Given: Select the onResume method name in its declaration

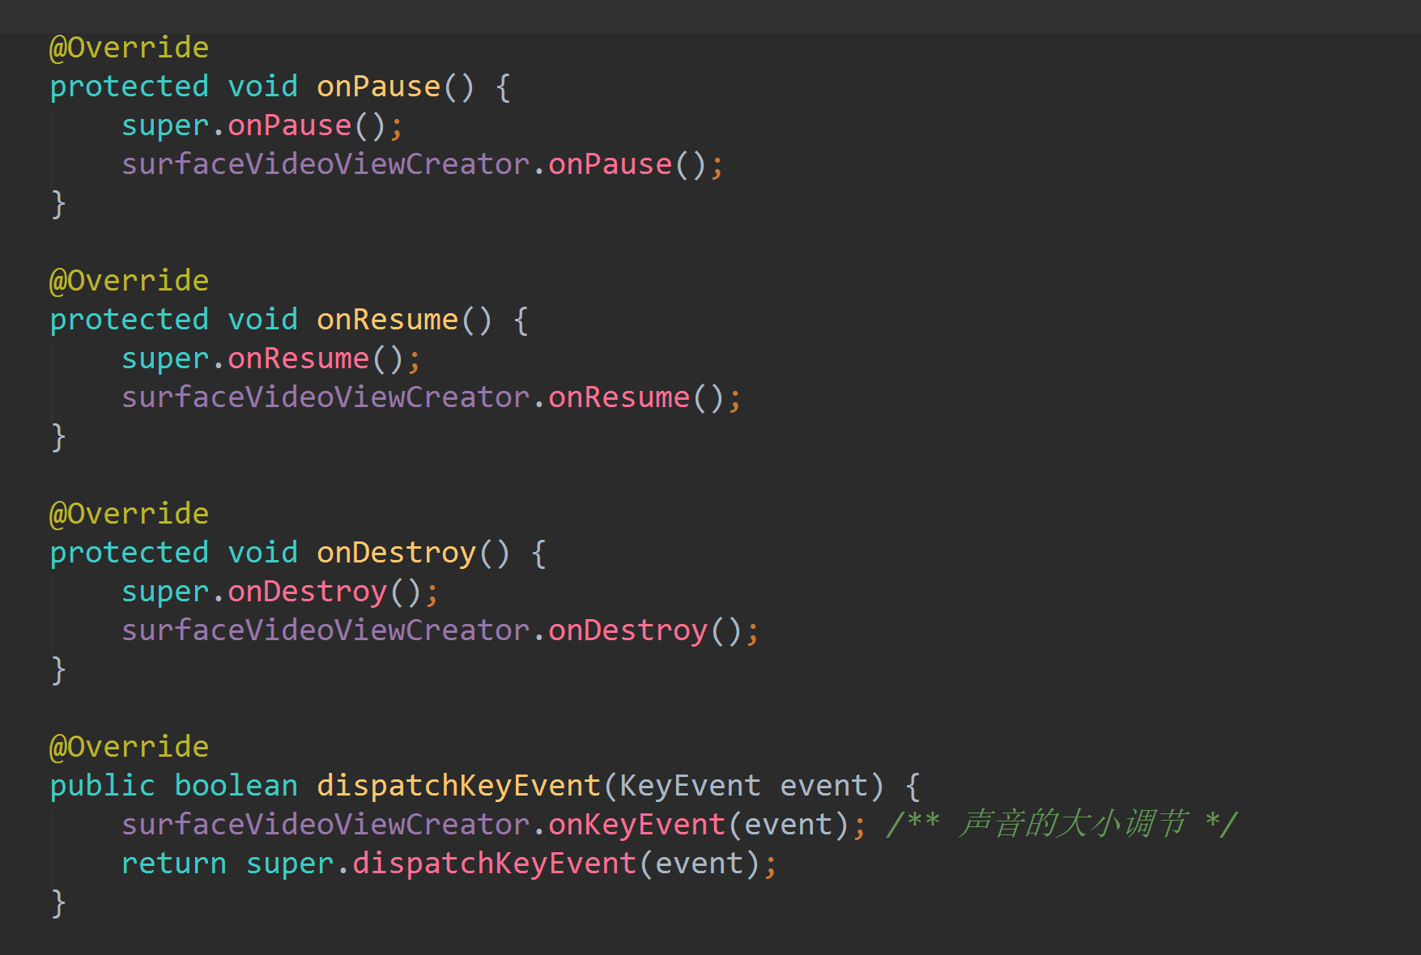Looking at the screenshot, I should (x=387, y=320).
